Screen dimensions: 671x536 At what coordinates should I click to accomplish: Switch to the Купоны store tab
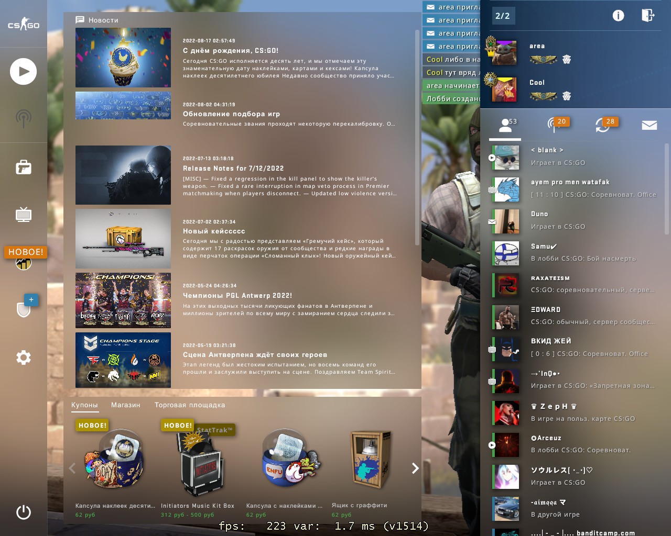click(x=84, y=405)
